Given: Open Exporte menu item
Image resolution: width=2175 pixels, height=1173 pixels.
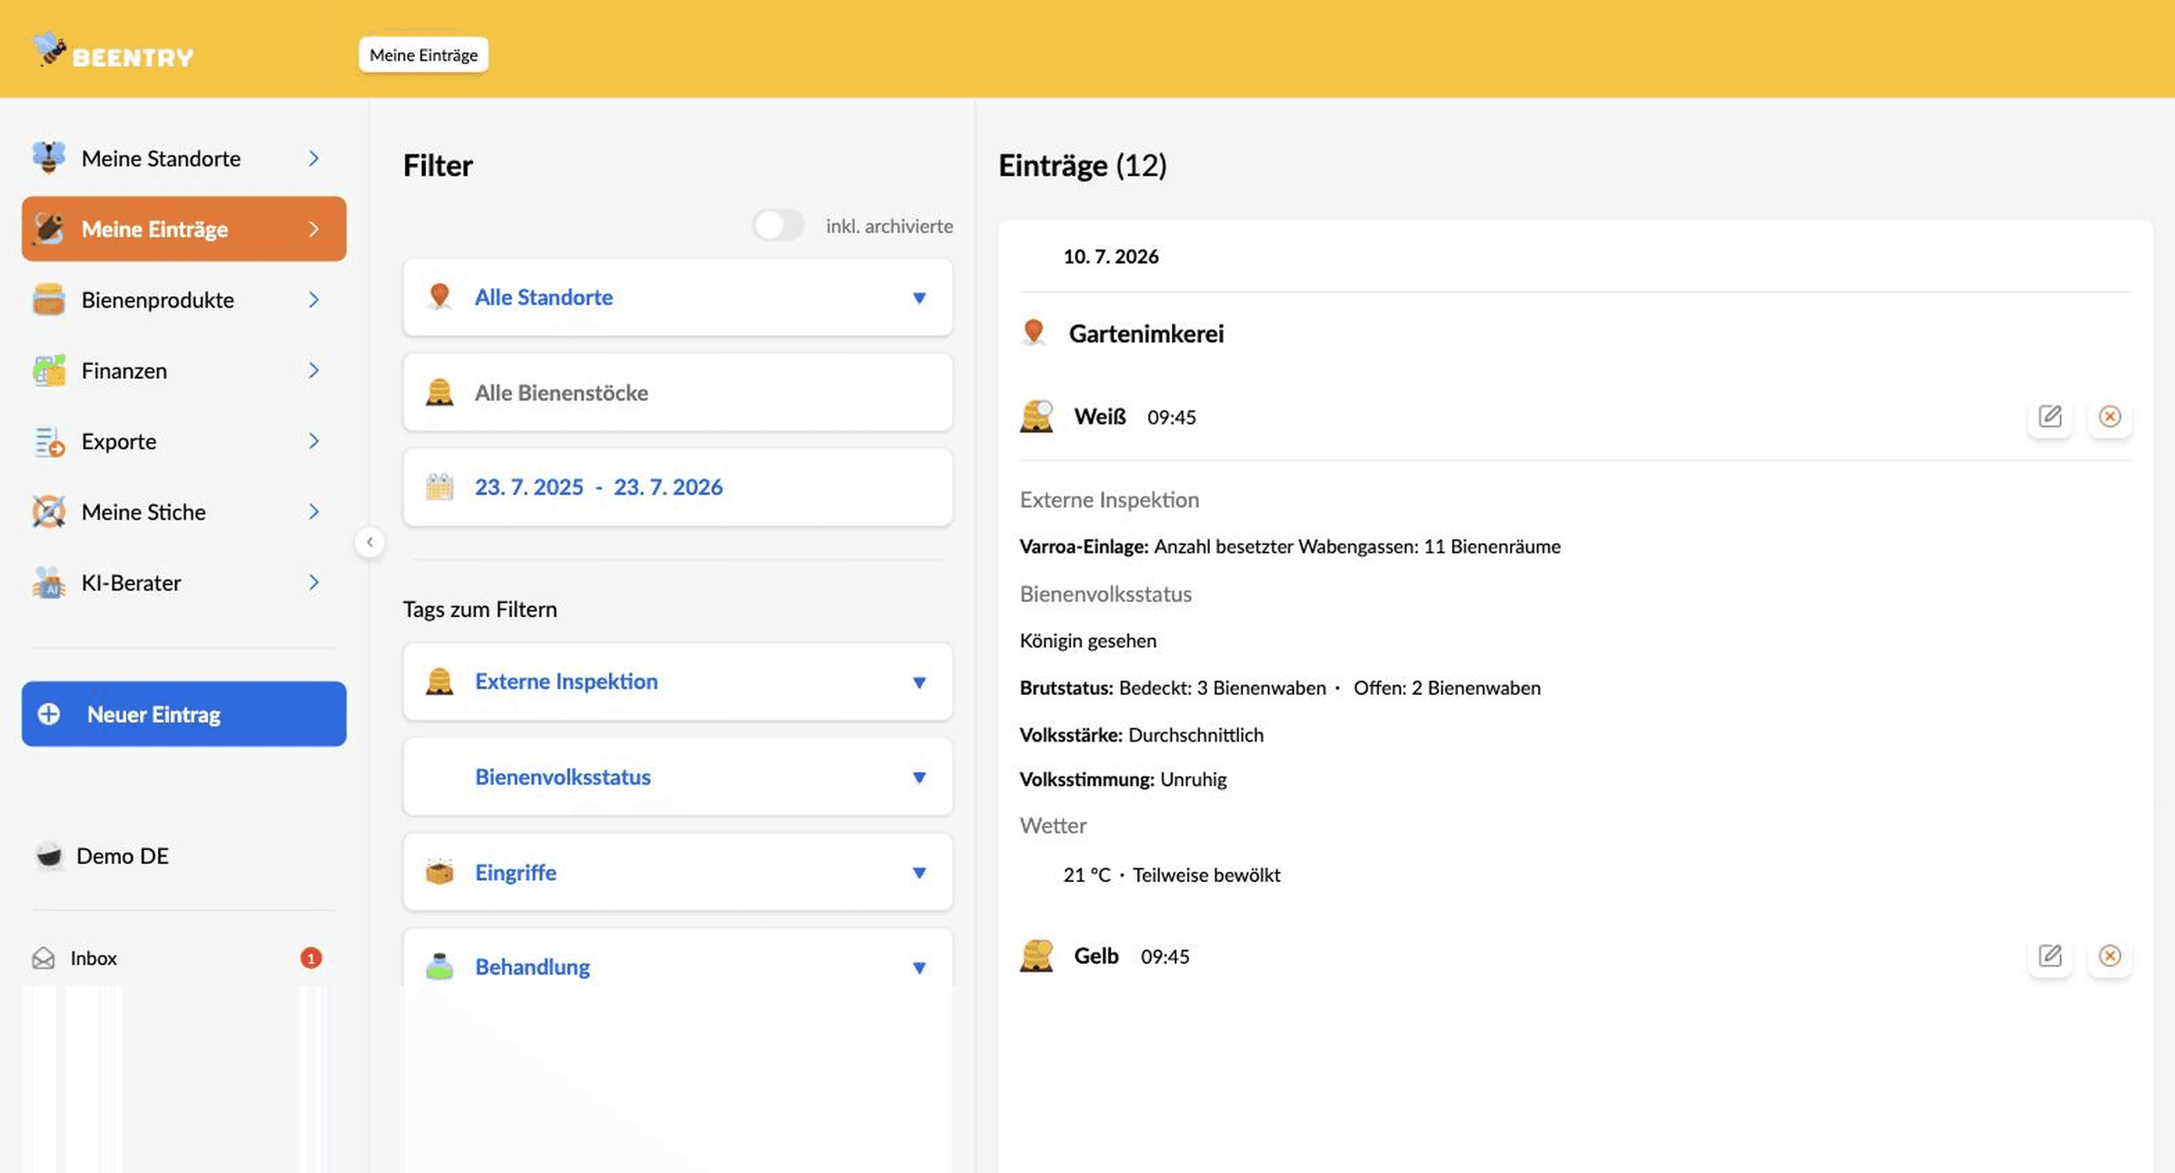Looking at the screenshot, I should 184,442.
